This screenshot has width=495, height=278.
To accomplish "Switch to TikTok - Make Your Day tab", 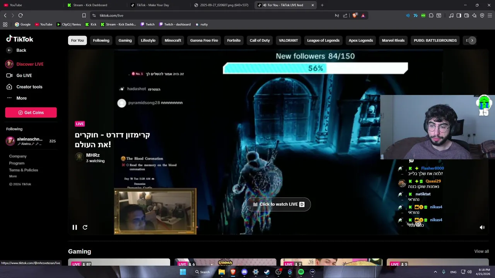I will click(159, 5).
